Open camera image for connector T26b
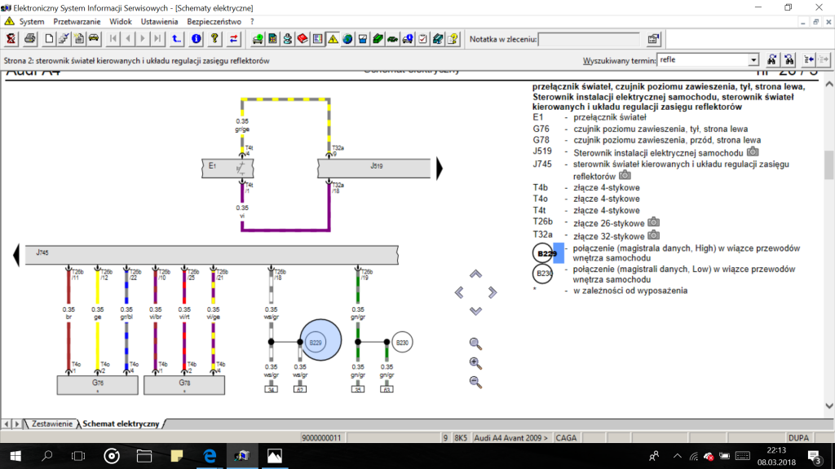835x469 pixels. pyautogui.click(x=653, y=222)
